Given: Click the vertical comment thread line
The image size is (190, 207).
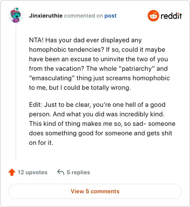Looking at the screenshot, I should pos(16,92).
